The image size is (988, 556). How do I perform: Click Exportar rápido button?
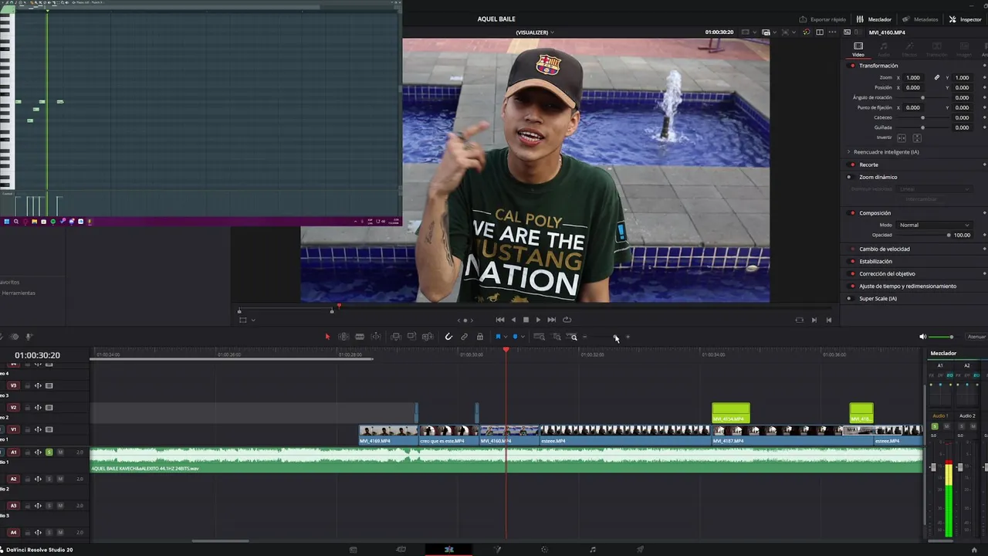click(823, 19)
